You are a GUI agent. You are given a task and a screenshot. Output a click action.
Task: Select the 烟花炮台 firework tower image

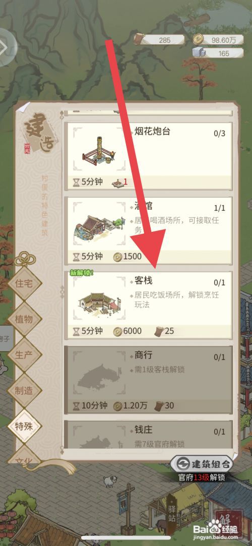98,149
